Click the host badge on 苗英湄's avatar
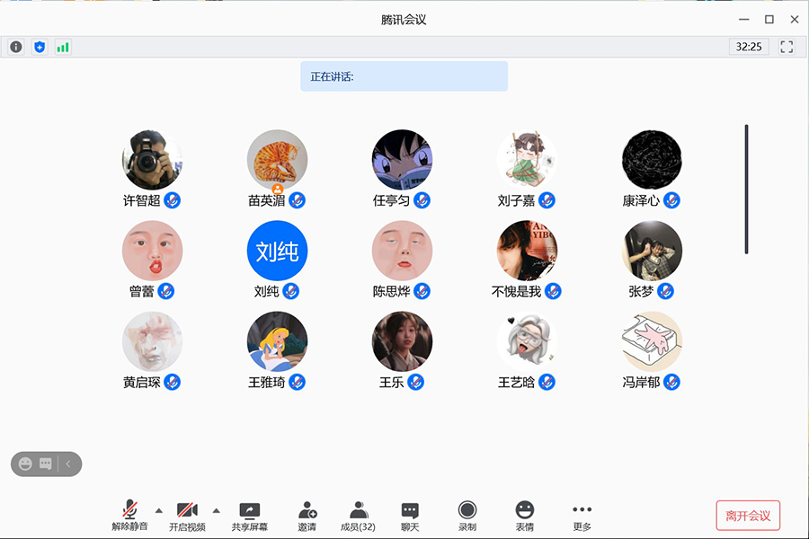Image resolution: width=809 pixels, height=539 pixels. point(278,189)
